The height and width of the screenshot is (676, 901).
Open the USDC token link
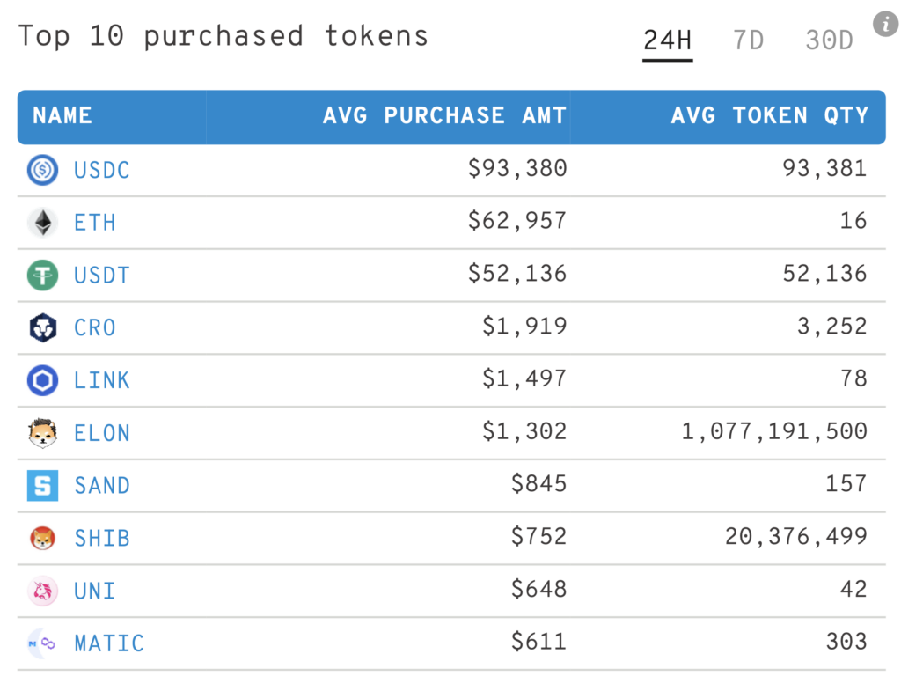[x=102, y=170]
